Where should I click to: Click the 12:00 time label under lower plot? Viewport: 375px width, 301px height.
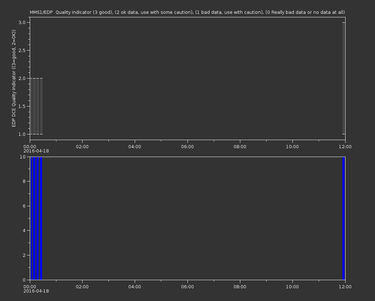pos(345,287)
